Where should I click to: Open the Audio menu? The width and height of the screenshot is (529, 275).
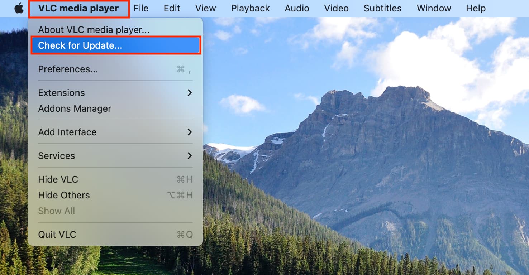[x=297, y=8]
